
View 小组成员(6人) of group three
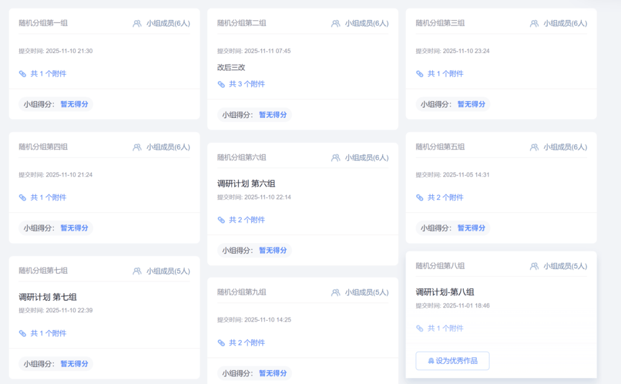click(x=565, y=24)
